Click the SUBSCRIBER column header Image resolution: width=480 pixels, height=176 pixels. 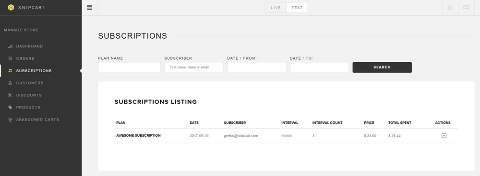coord(235,122)
